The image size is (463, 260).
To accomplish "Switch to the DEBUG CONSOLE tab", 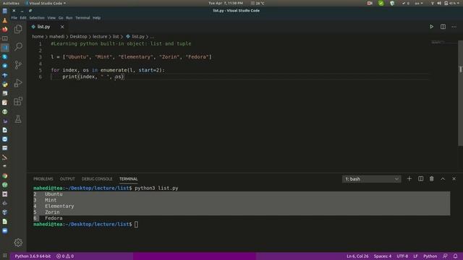I will 97,179.
